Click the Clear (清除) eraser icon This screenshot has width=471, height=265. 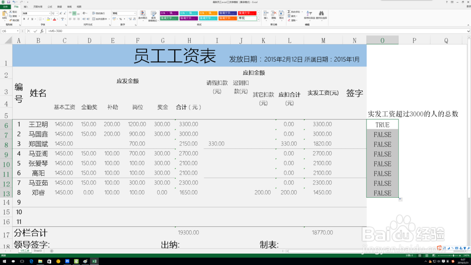[289, 20]
